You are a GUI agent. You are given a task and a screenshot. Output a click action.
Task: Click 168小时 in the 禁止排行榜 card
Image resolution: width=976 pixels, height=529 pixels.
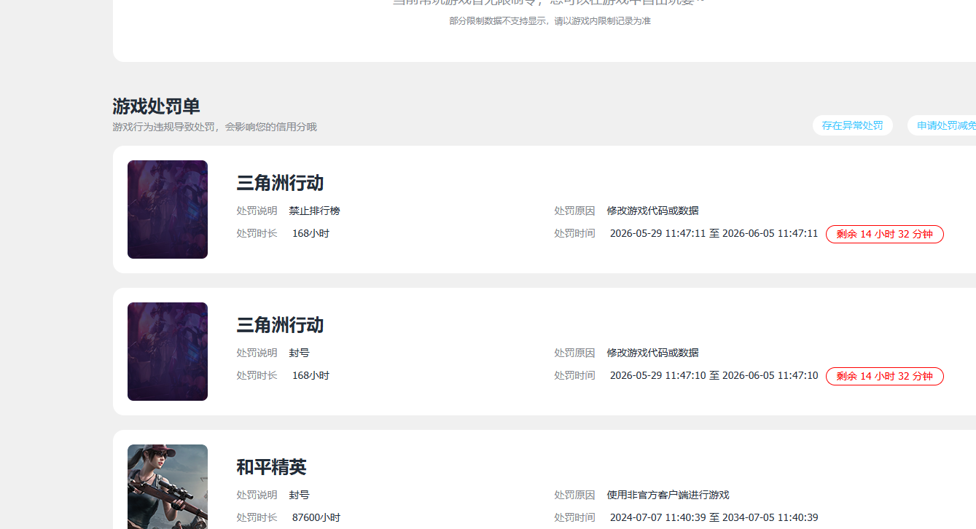[x=311, y=233]
